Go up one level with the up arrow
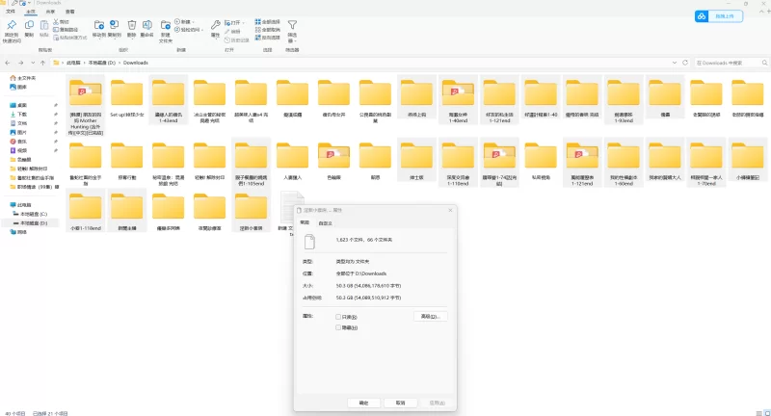Image resolution: width=771 pixels, height=416 pixels. pyautogui.click(x=42, y=63)
